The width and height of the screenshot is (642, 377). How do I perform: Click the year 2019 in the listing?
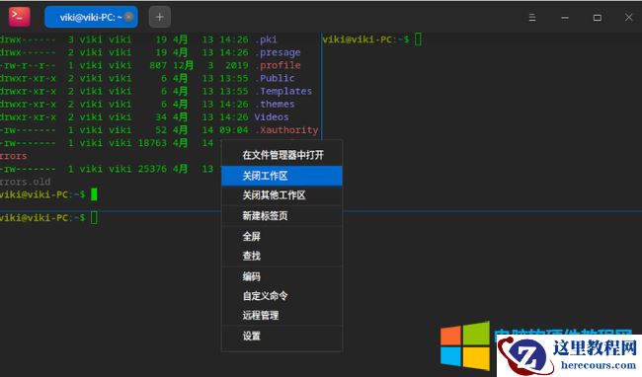pyautogui.click(x=237, y=65)
